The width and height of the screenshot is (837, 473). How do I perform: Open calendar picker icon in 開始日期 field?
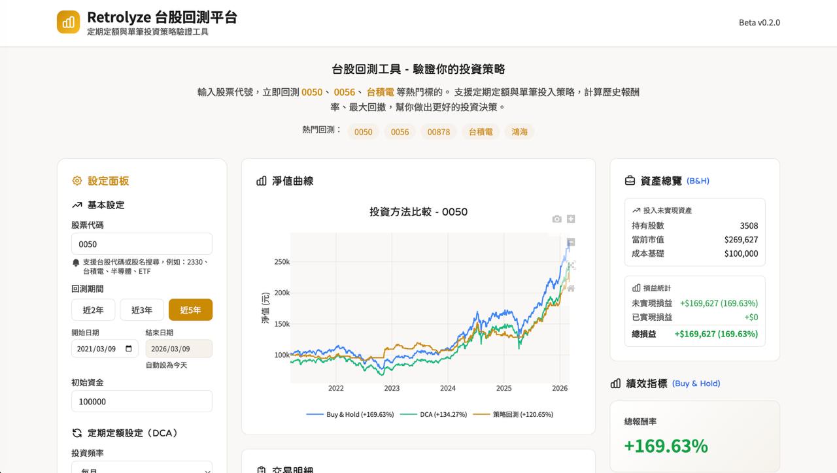[x=129, y=349]
